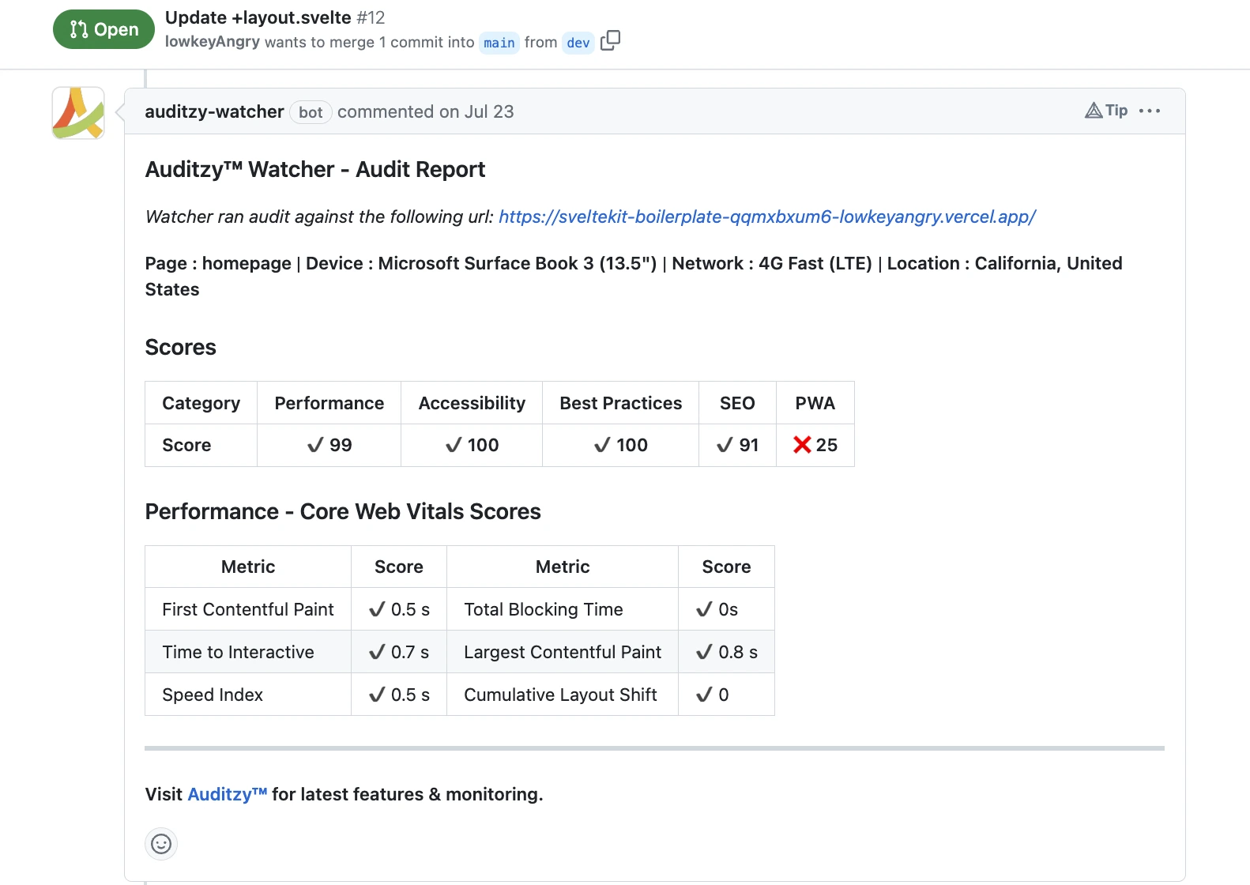1250x885 pixels.
Task: Open the dev branch label
Action: 578,43
